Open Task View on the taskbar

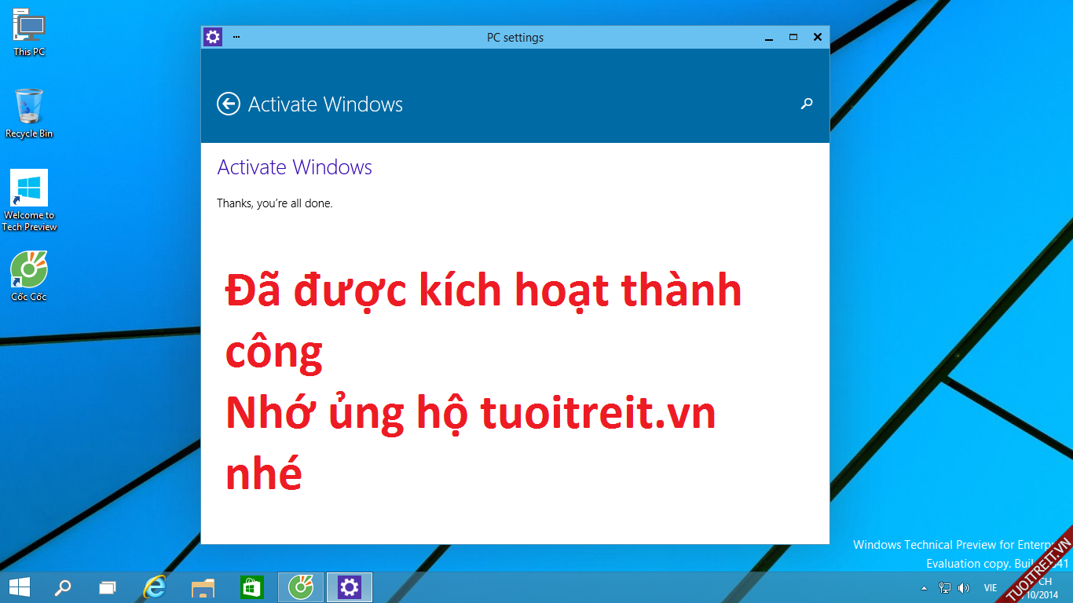(x=108, y=587)
